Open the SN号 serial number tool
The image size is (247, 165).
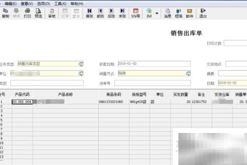pos(135,13)
